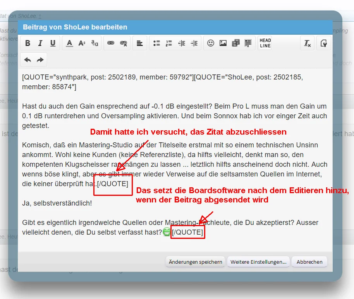Insert media with the film icon
Screen dimensions: 354x299
236,43
